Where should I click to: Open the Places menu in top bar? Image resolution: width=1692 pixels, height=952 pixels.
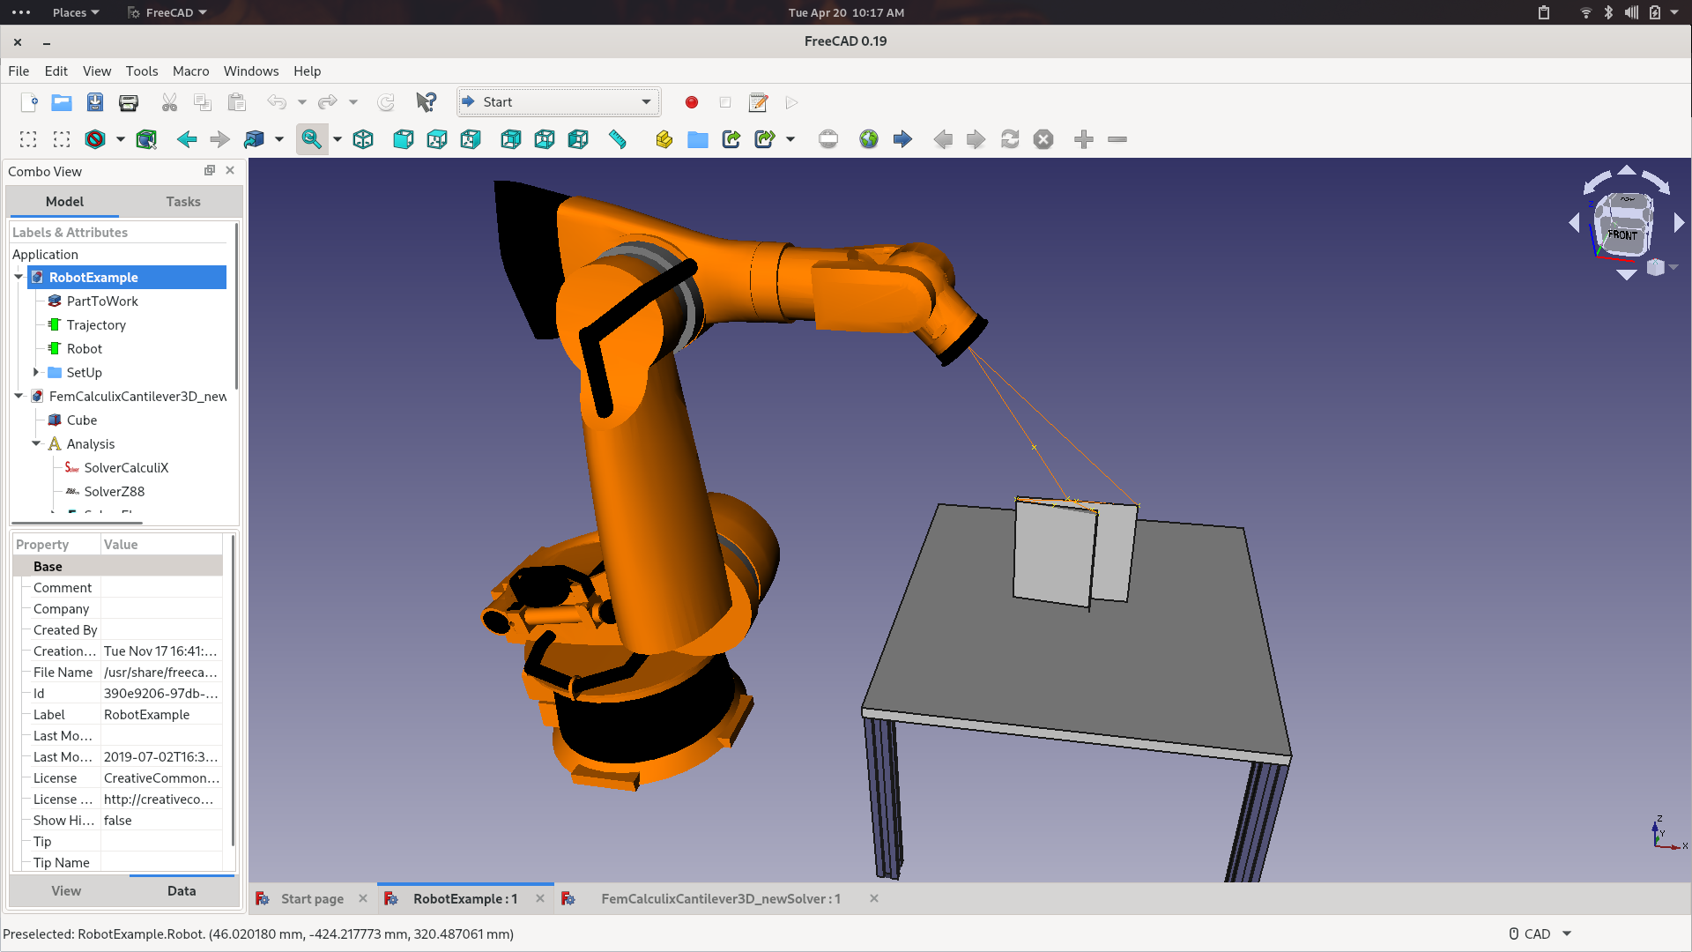tap(75, 12)
